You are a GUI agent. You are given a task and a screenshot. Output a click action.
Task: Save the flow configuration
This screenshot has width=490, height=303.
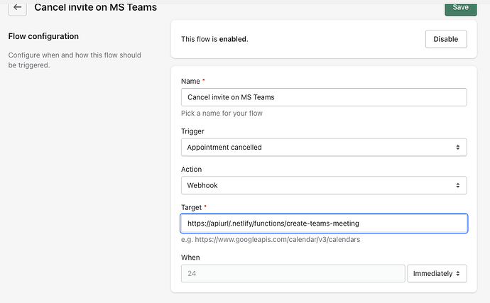pos(460,7)
